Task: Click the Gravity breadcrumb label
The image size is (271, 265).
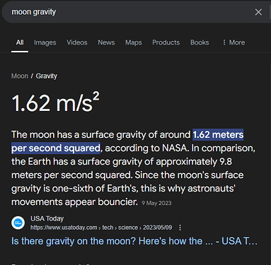Action: 47,76
